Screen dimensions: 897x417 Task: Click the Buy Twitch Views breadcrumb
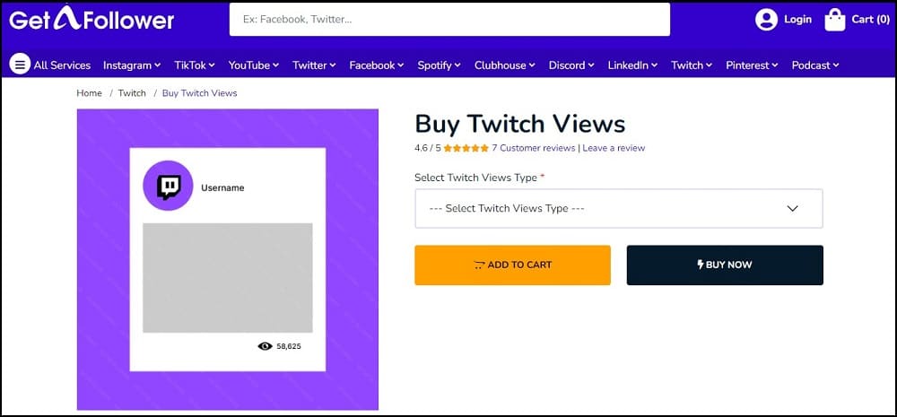tap(200, 93)
